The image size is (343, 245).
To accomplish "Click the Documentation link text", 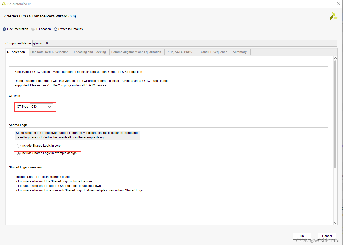I will (x=18, y=29).
